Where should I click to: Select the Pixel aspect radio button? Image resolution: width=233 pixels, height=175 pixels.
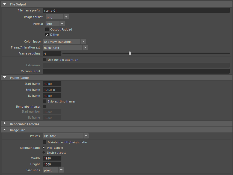point(44,147)
